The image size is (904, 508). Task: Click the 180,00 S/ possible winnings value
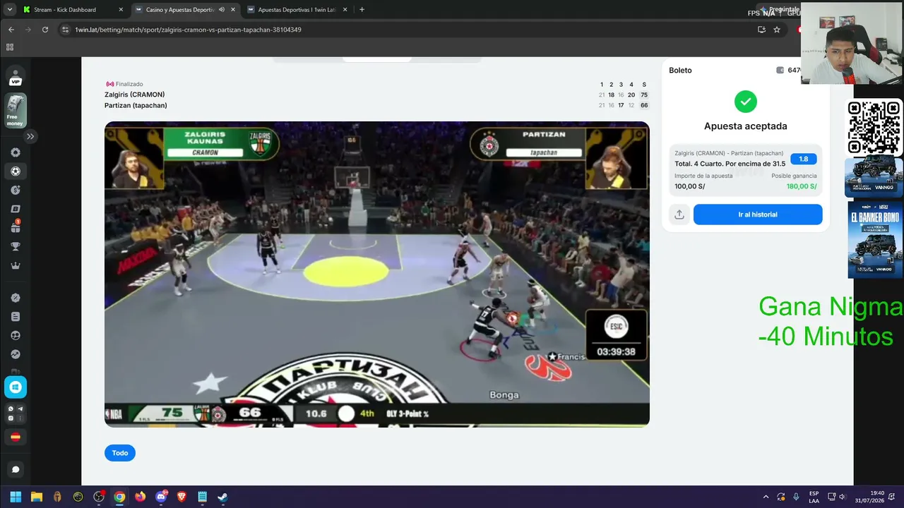(802, 186)
